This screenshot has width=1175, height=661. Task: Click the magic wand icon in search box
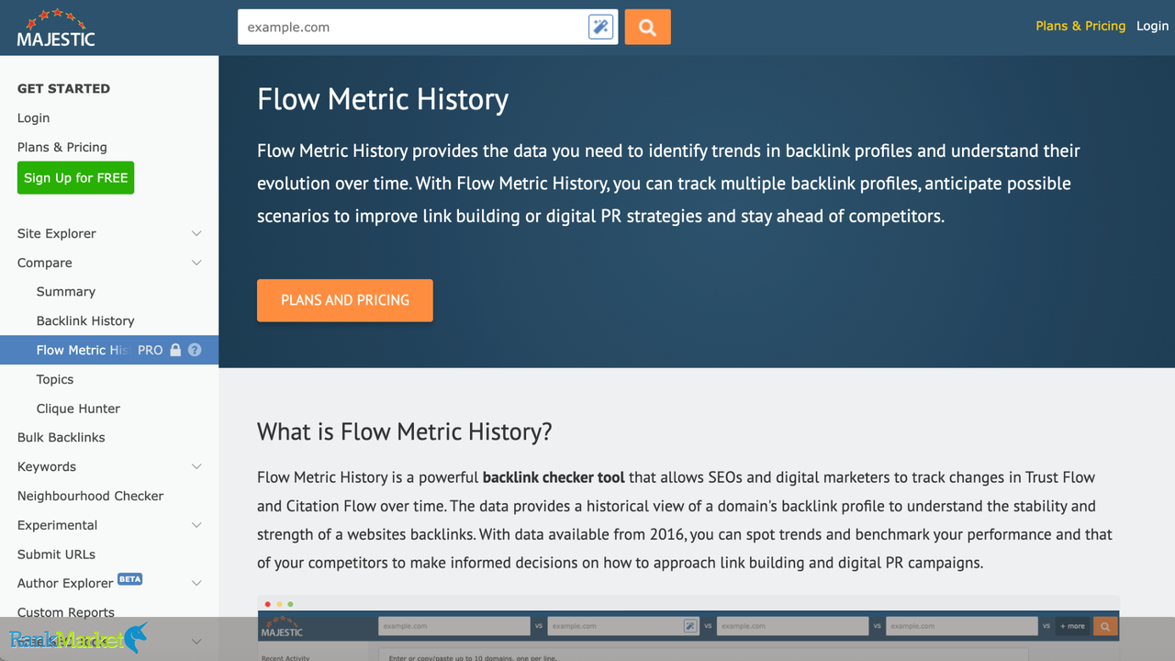click(600, 28)
